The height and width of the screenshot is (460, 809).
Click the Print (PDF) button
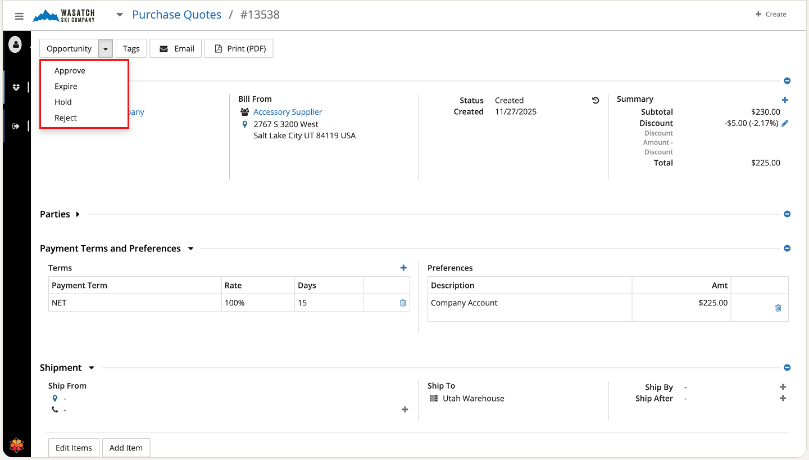(x=239, y=49)
